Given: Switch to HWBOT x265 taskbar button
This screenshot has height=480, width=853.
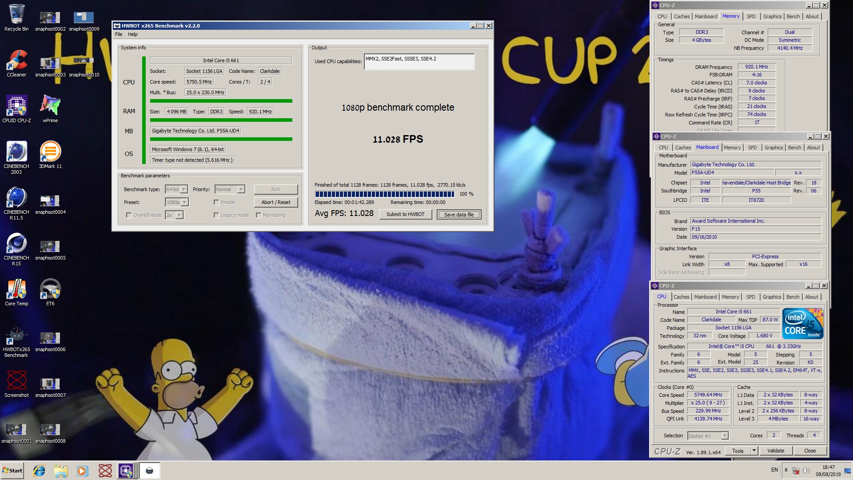Looking at the screenshot, I should click(x=150, y=471).
